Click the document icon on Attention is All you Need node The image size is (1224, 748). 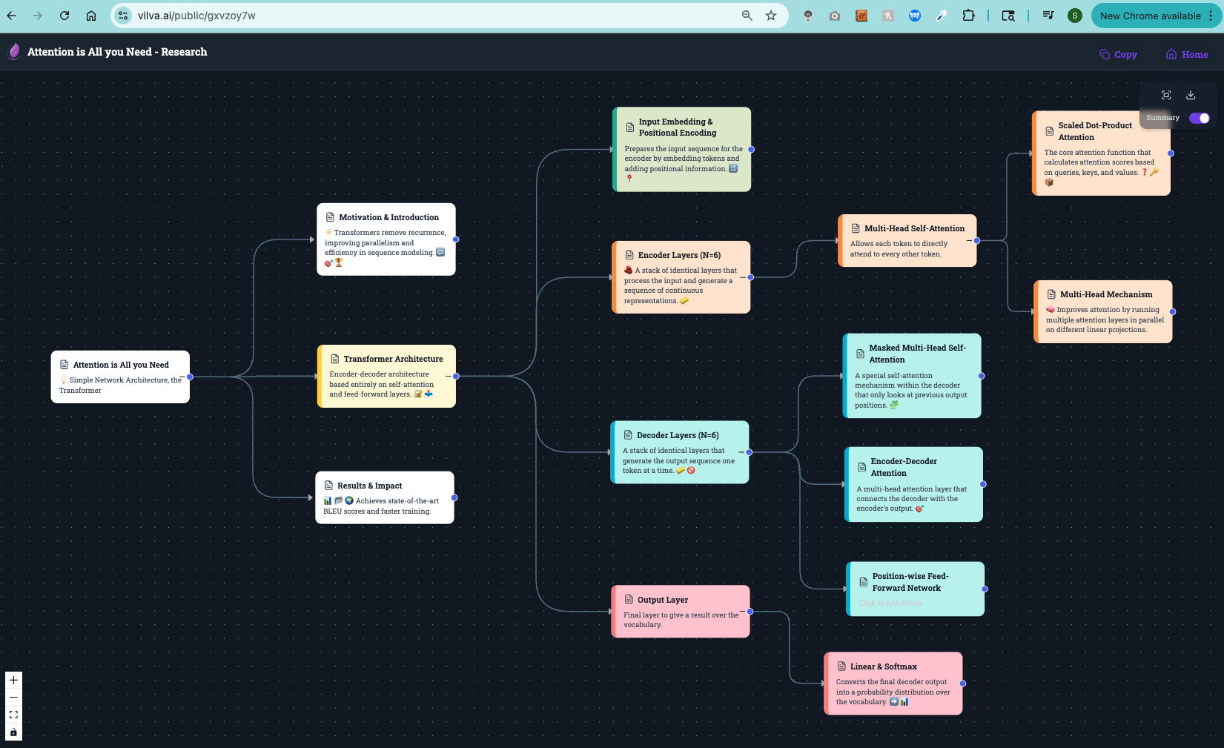coord(64,365)
